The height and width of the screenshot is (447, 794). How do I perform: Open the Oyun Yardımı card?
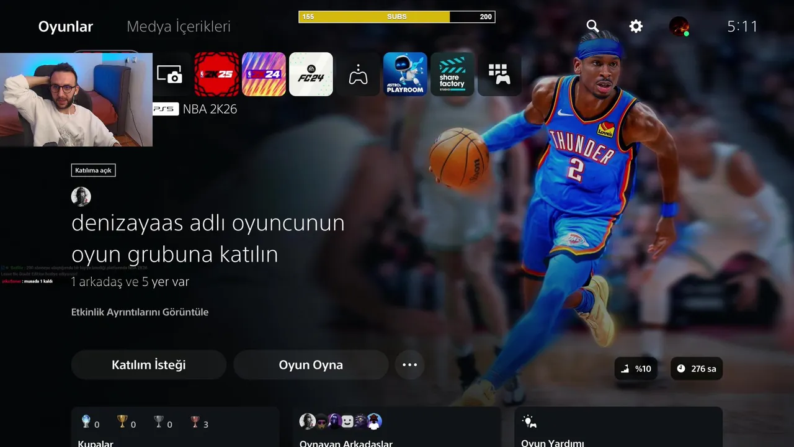pyautogui.click(x=618, y=427)
